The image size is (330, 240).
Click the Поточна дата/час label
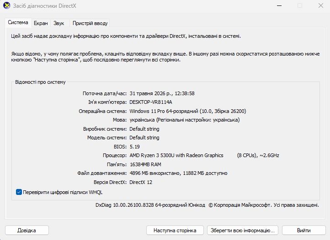coord(105,93)
